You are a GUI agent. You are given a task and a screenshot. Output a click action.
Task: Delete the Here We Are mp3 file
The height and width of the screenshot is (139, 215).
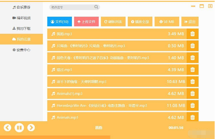[x=193, y=105]
